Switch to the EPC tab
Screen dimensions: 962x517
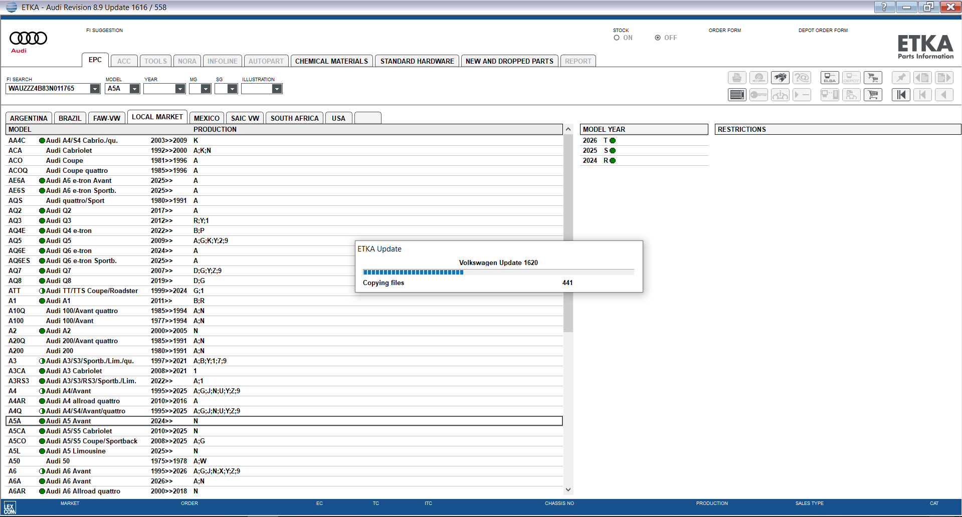pos(95,60)
